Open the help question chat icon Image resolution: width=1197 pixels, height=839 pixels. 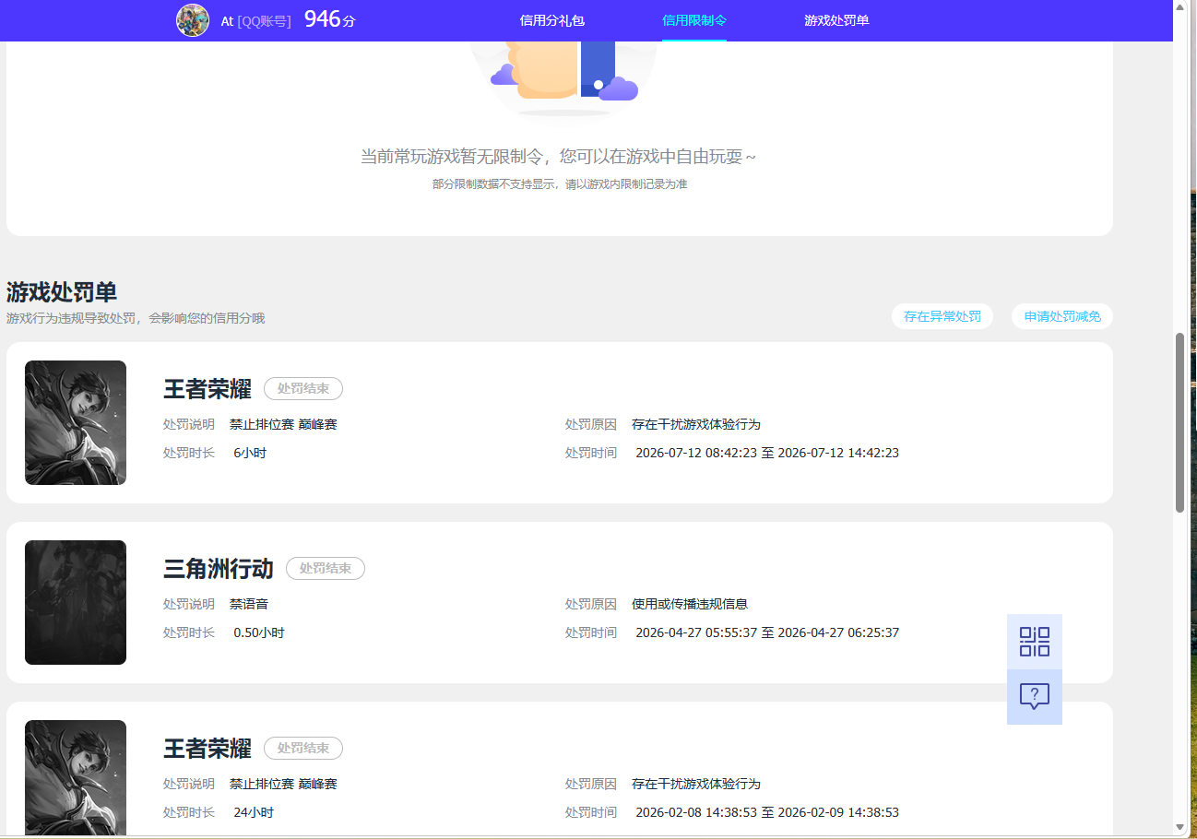click(1034, 697)
